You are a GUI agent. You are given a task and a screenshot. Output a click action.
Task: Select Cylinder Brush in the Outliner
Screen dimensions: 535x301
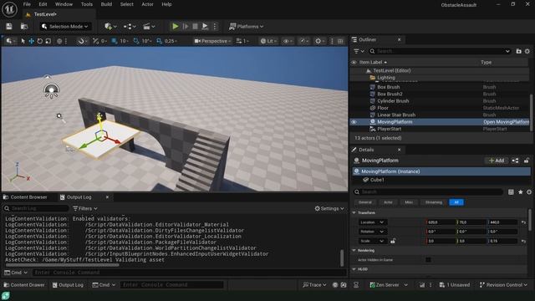(393, 101)
